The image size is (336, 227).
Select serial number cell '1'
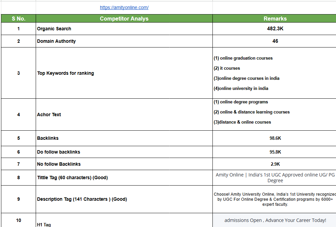(19, 29)
